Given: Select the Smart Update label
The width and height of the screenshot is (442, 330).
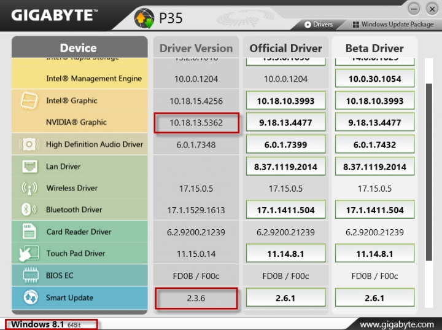Looking at the screenshot, I should coord(69,297).
